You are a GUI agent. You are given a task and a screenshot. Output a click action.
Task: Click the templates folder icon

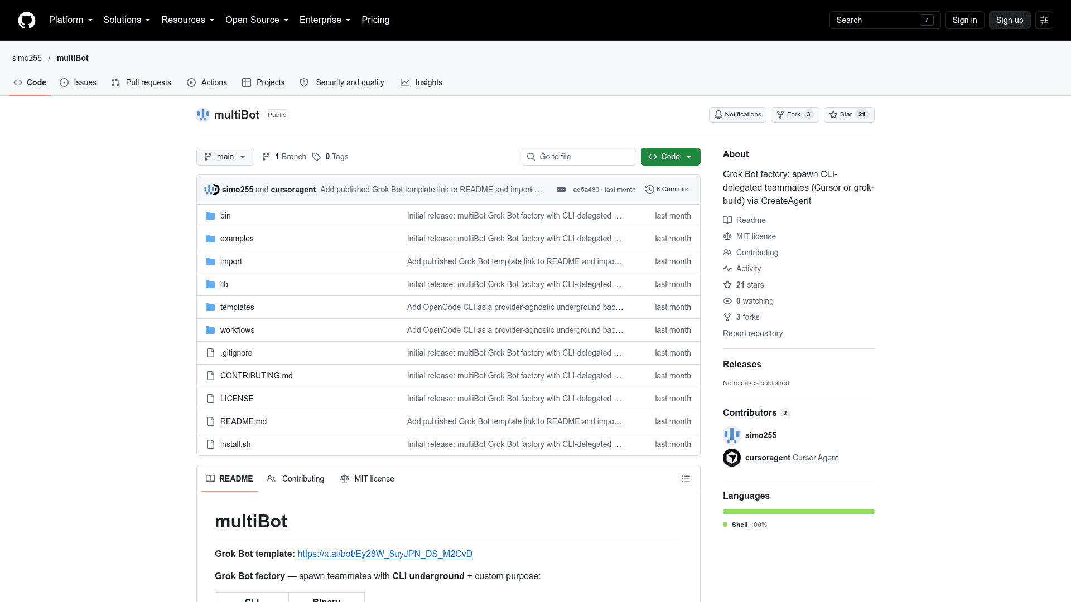click(x=210, y=307)
